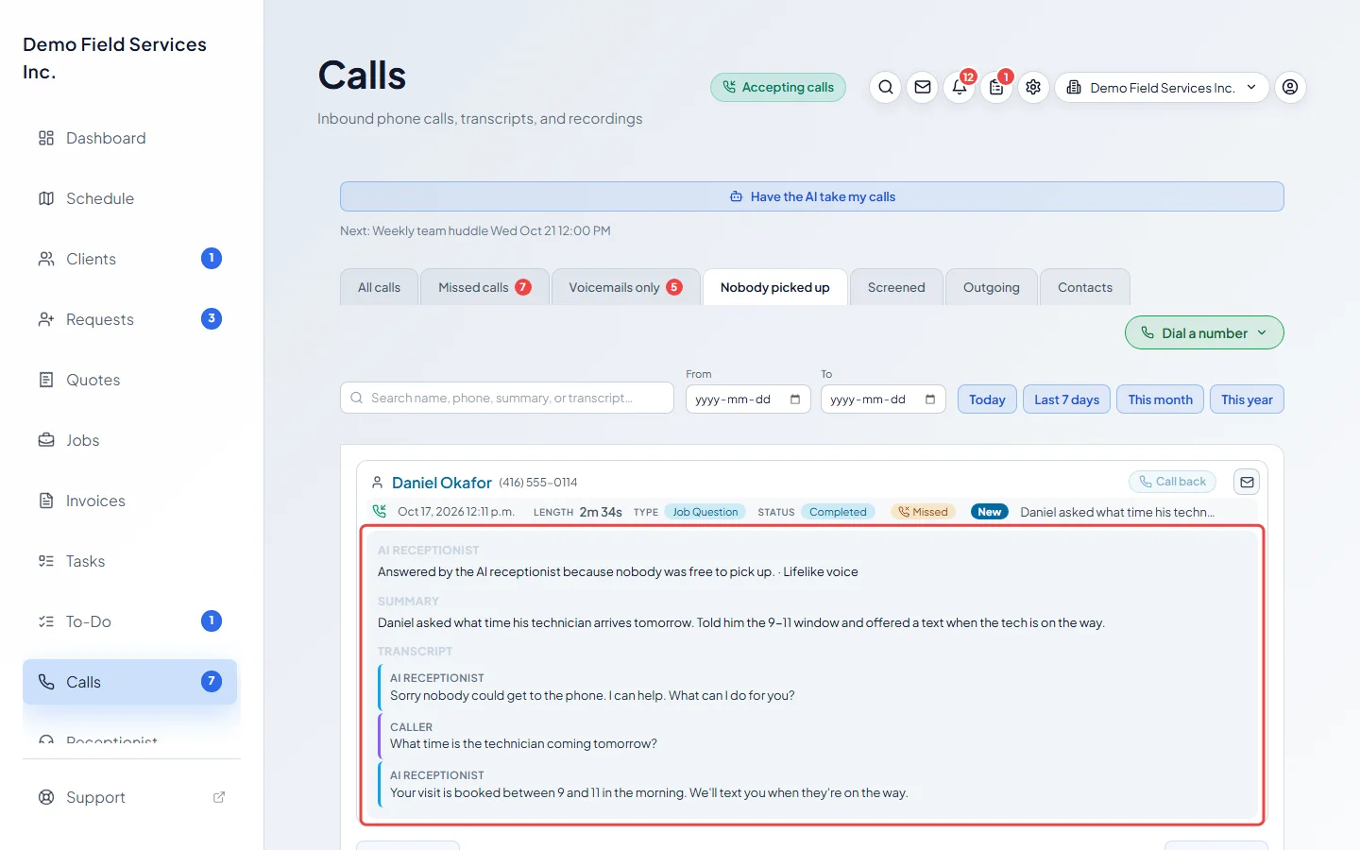This screenshot has width=1360, height=850.
Task: Click Have the AI take my calls
Action: [x=812, y=196]
